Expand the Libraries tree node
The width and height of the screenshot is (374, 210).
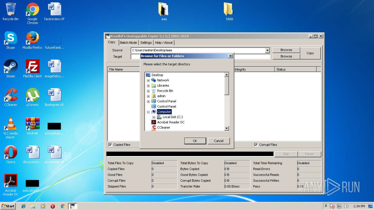[148, 86]
